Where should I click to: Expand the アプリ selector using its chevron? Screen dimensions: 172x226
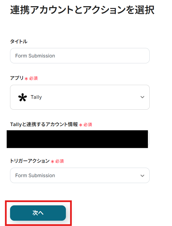(x=142, y=97)
